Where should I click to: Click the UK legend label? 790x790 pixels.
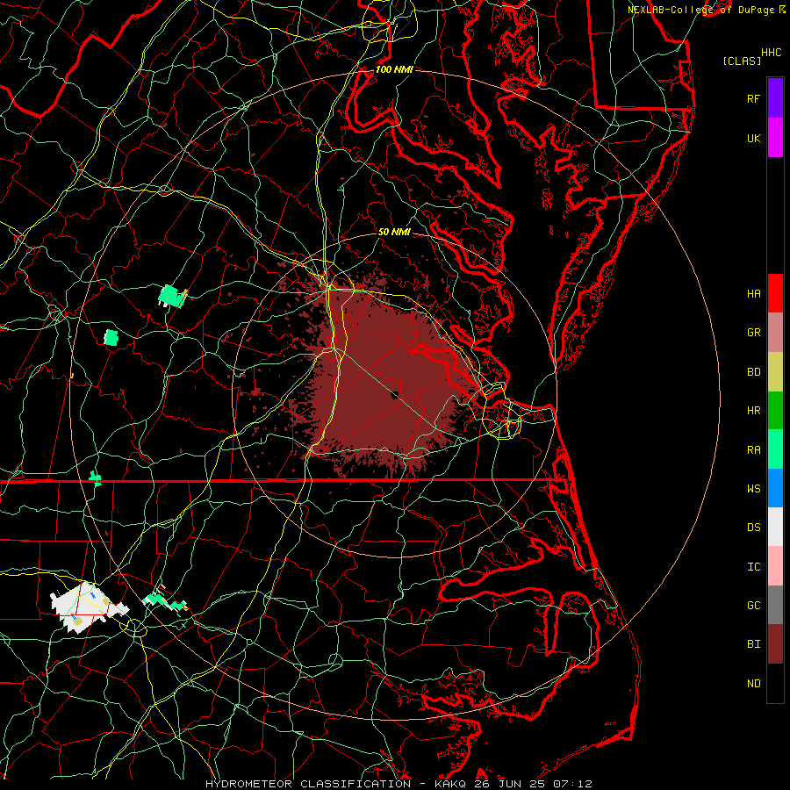click(753, 138)
